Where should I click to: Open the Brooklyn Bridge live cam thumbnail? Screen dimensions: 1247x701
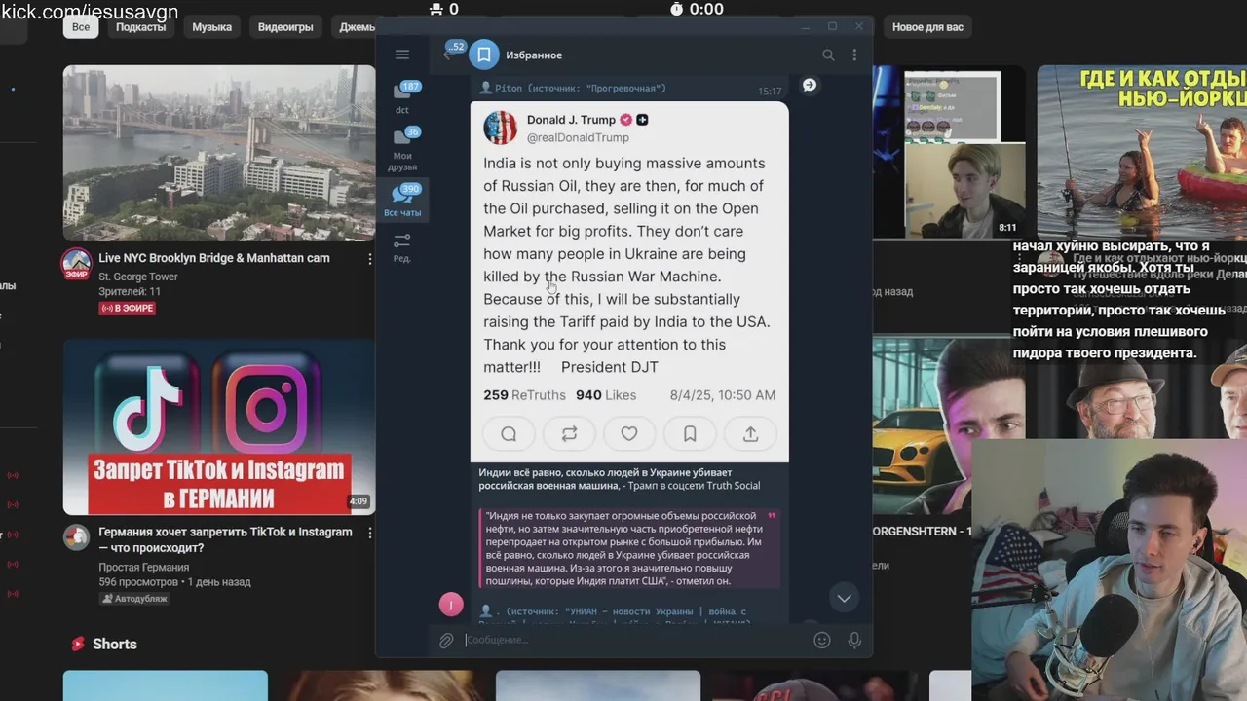pyautogui.click(x=219, y=153)
